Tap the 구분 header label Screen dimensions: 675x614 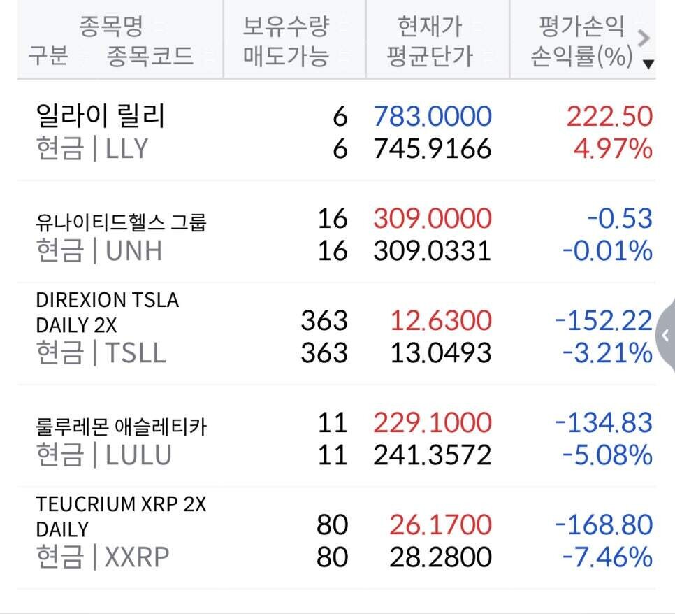click(x=48, y=56)
